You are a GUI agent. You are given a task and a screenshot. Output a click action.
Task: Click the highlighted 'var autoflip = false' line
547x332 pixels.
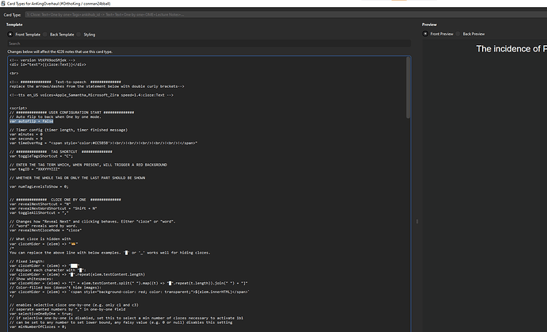point(31,120)
